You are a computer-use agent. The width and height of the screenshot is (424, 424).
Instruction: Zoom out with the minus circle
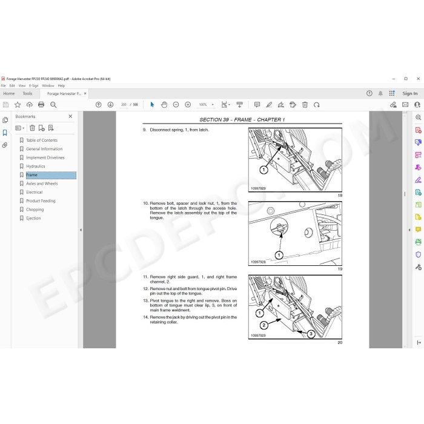pyautogui.click(x=176, y=105)
